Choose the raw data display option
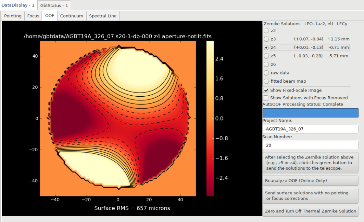Screen dimensions: 364x222 click(x=266, y=73)
